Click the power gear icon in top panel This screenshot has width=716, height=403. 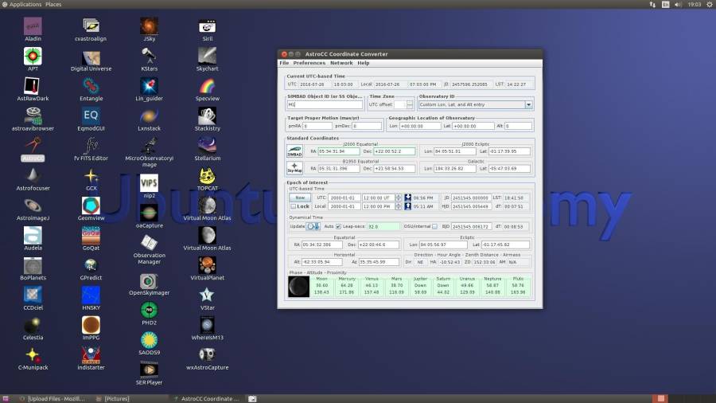point(710,4)
